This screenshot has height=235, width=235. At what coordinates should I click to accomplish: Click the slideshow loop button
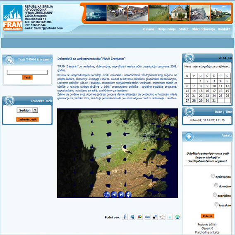tap(107, 194)
